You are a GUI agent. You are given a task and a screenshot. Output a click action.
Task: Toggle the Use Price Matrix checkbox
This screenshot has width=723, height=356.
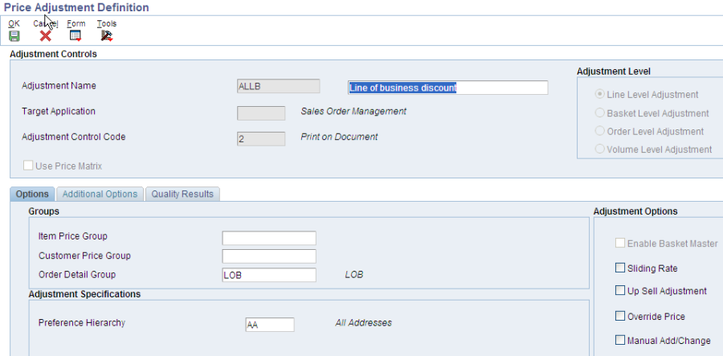click(x=28, y=166)
